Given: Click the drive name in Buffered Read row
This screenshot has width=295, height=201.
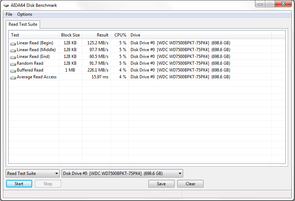Looking at the screenshot, I should tap(180, 70).
